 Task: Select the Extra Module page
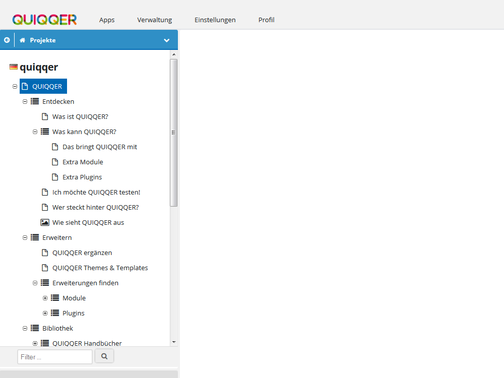point(83,162)
